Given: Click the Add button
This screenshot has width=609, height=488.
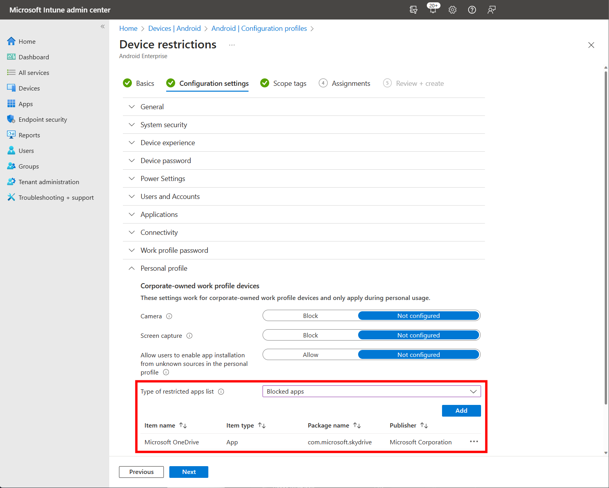Looking at the screenshot, I should pos(461,410).
